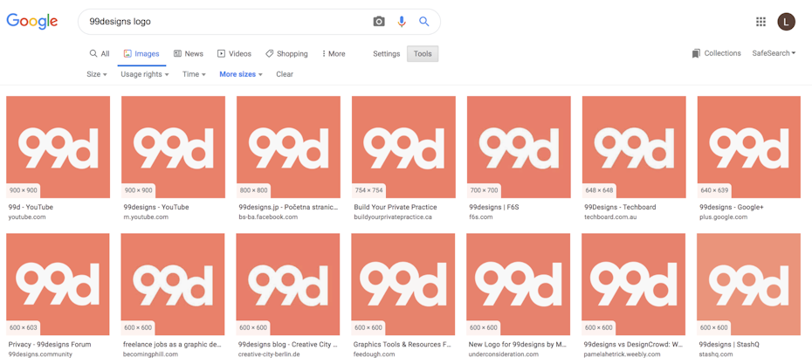This screenshot has height=364, width=812.
Task: Expand the Usage rights dropdown
Action: coord(144,74)
